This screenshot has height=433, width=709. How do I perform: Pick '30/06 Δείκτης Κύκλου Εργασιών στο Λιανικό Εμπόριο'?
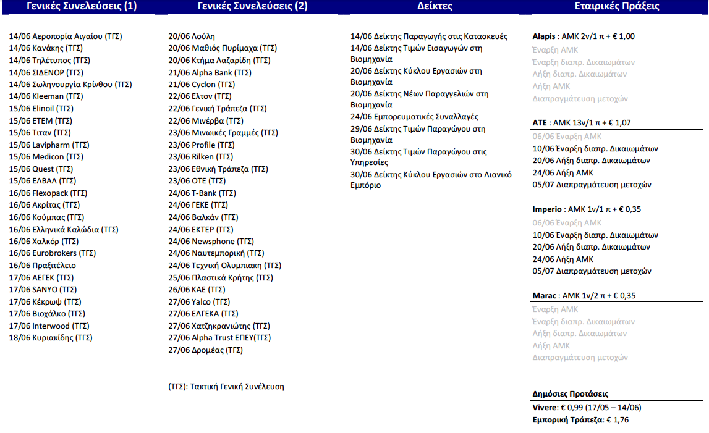click(431, 180)
